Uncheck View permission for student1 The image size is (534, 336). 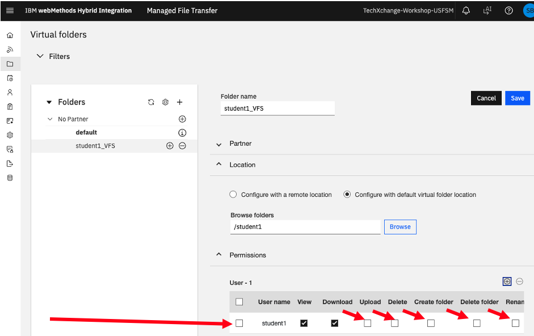(304, 323)
